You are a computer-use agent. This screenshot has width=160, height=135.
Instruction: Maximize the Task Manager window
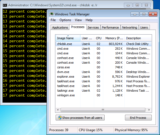coord(144,14)
